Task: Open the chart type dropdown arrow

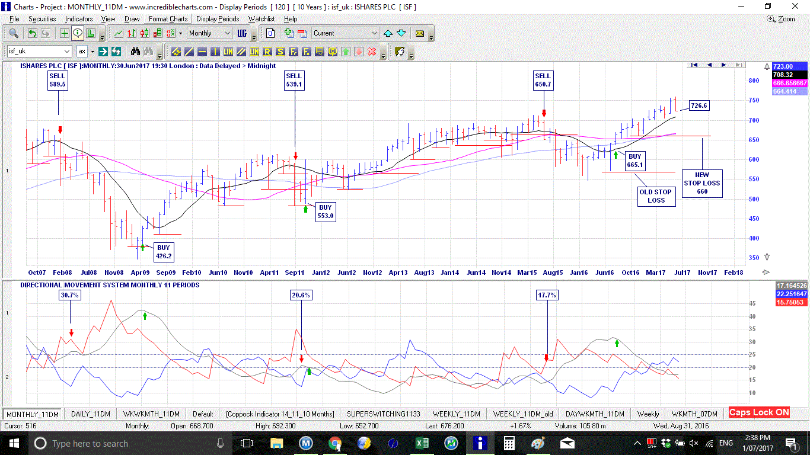Action: (x=180, y=33)
